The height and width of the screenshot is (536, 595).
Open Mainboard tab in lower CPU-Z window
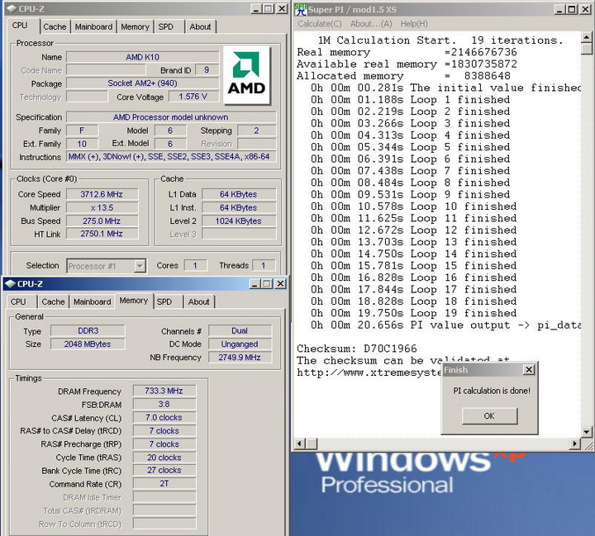(93, 302)
